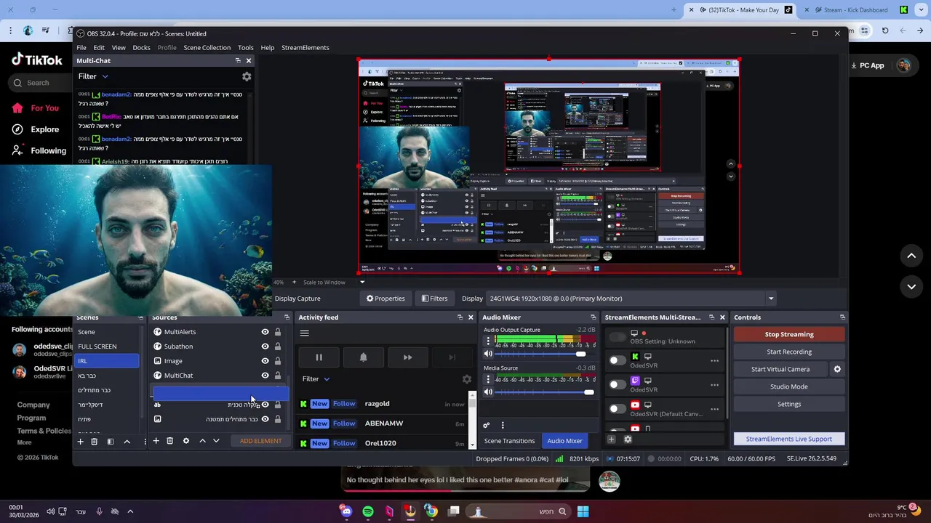Open the Tools menu
Image resolution: width=931 pixels, height=523 pixels.
[246, 48]
